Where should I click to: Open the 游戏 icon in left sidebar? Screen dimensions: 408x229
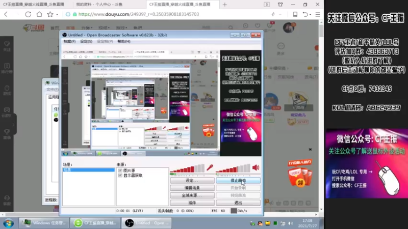pyautogui.click(x=7, y=88)
